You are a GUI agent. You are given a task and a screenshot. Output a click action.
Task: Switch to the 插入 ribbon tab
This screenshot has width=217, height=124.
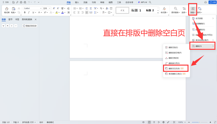pyautogui.click(x=77, y=2)
